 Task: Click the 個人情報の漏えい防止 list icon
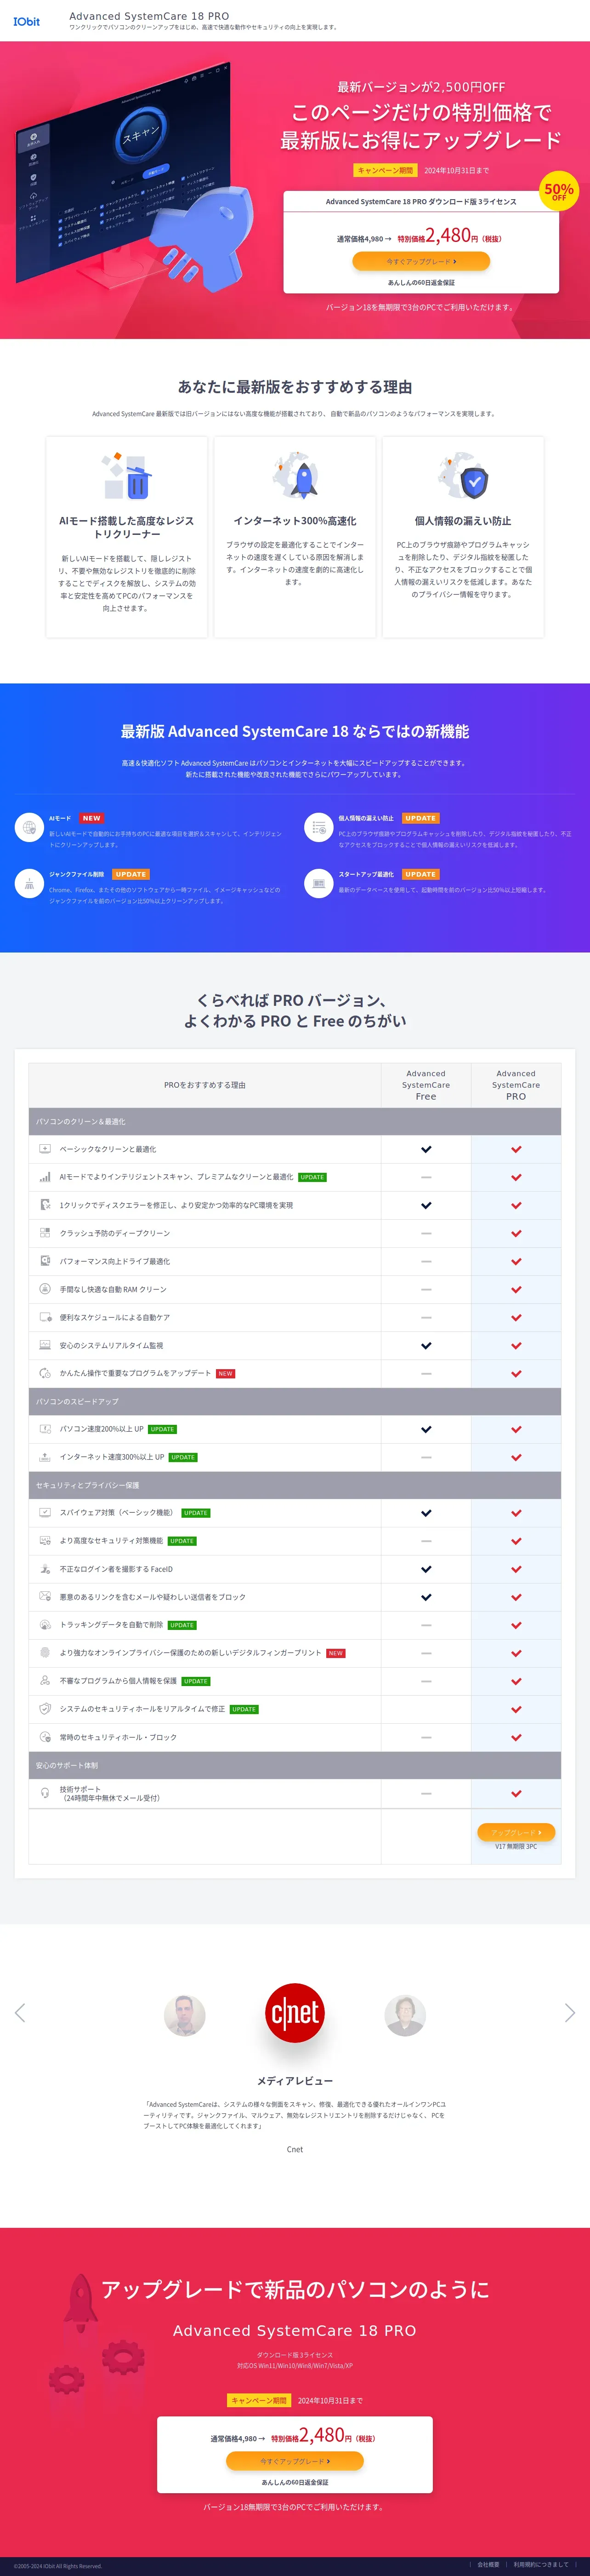click(x=318, y=827)
